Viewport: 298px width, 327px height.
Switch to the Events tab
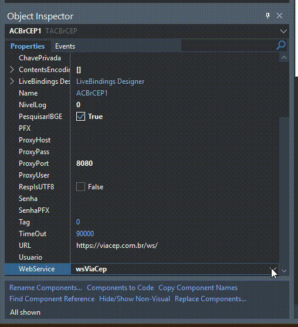[65, 46]
